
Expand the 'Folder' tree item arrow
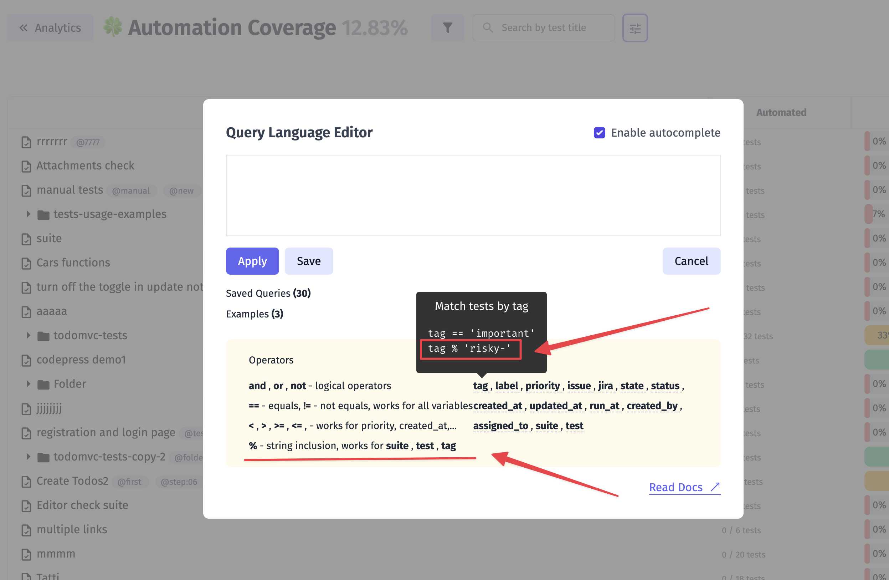(x=29, y=384)
